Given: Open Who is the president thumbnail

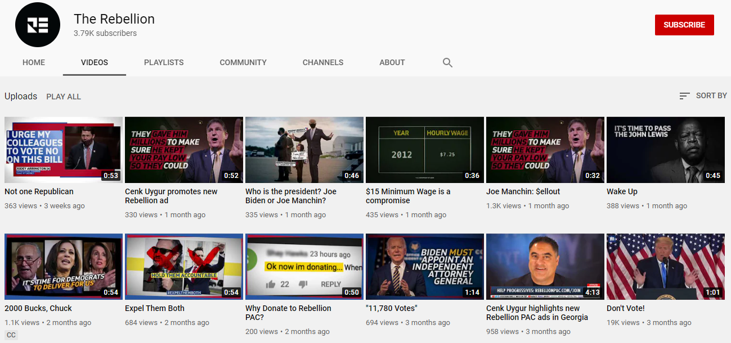Looking at the screenshot, I should point(304,150).
